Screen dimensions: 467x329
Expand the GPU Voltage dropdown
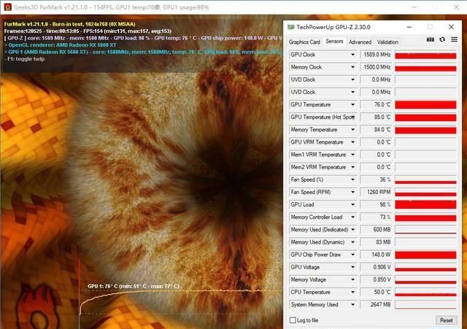point(353,267)
